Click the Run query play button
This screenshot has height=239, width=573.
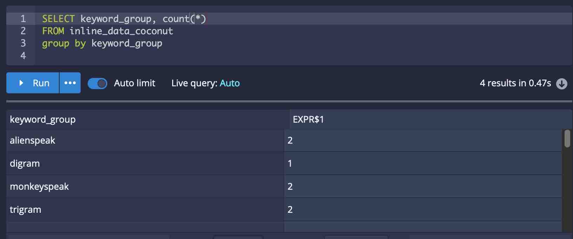(33, 83)
